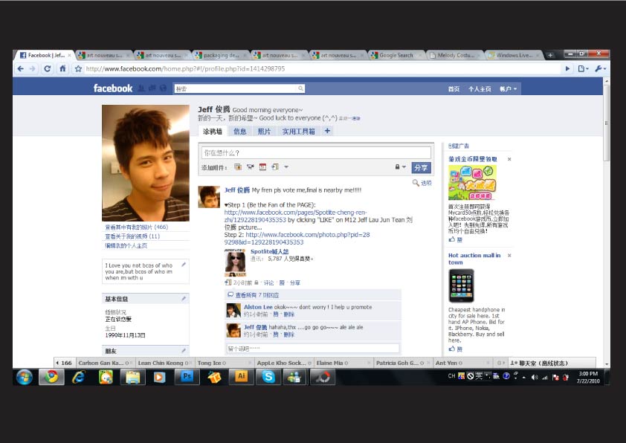Close the 游戏金币限量领取 ad
The image size is (626, 443).
[509, 159]
